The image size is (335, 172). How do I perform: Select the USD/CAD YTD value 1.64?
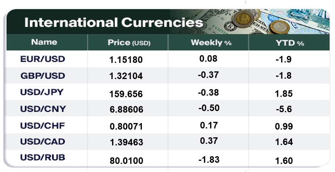coord(284,143)
